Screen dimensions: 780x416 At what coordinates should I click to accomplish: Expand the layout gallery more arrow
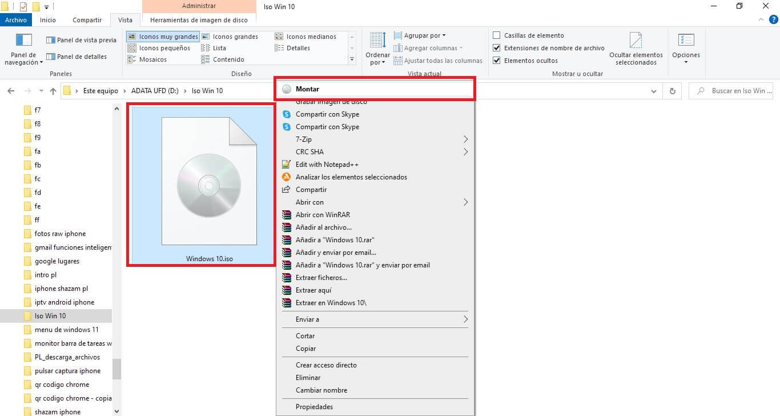pos(352,59)
